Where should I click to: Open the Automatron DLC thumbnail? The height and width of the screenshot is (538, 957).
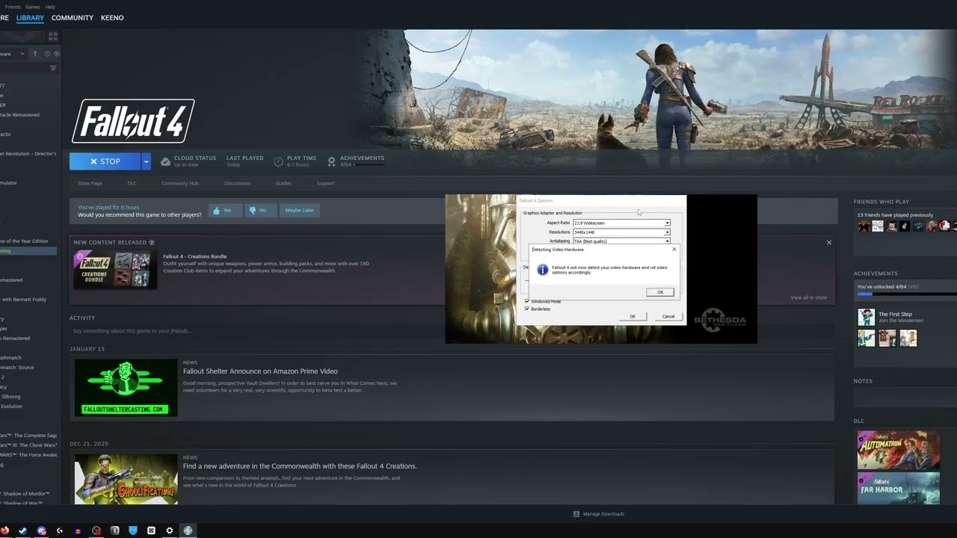click(899, 449)
